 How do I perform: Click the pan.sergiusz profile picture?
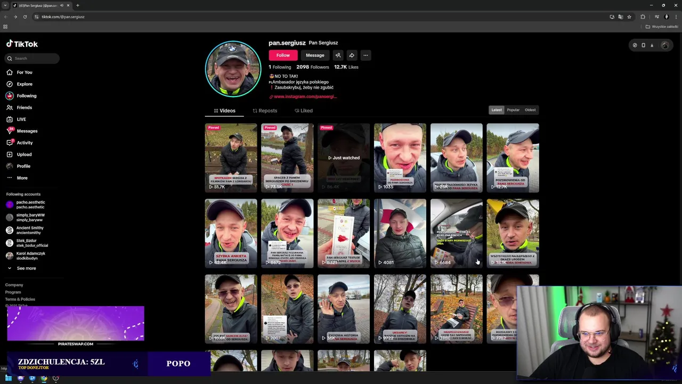pyautogui.click(x=233, y=69)
